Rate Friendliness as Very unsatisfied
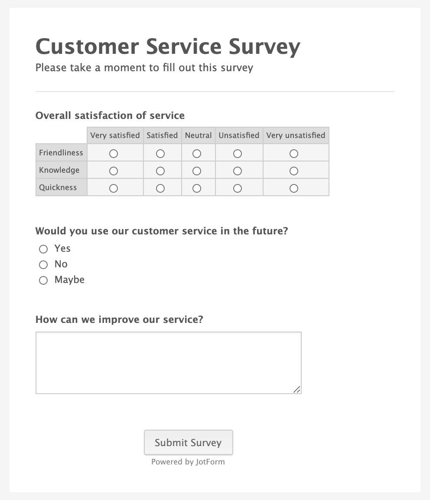The height and width of the screenshot is (500, 430). point(294,154)
